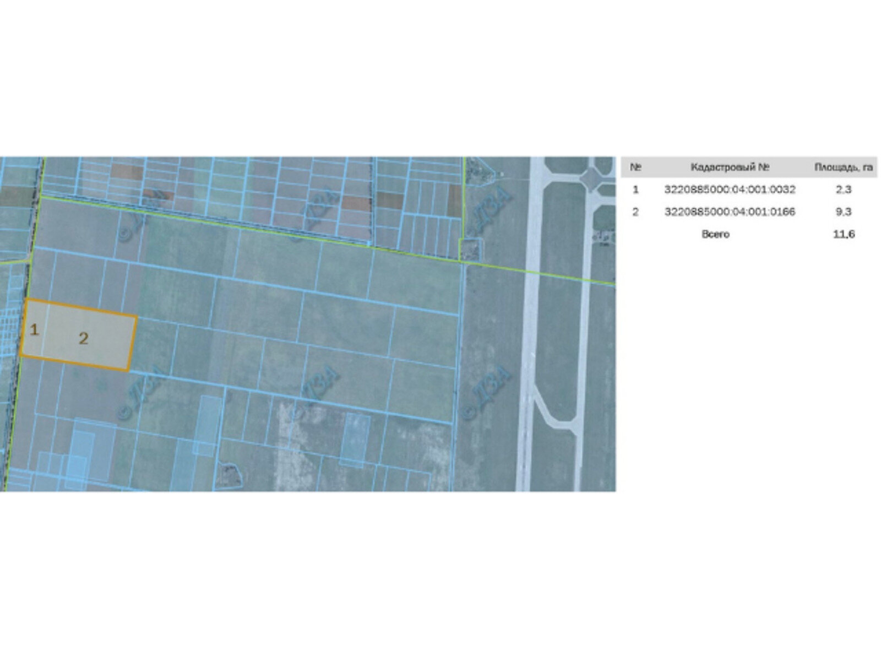Click the '№' column header

tap(635, 167)
